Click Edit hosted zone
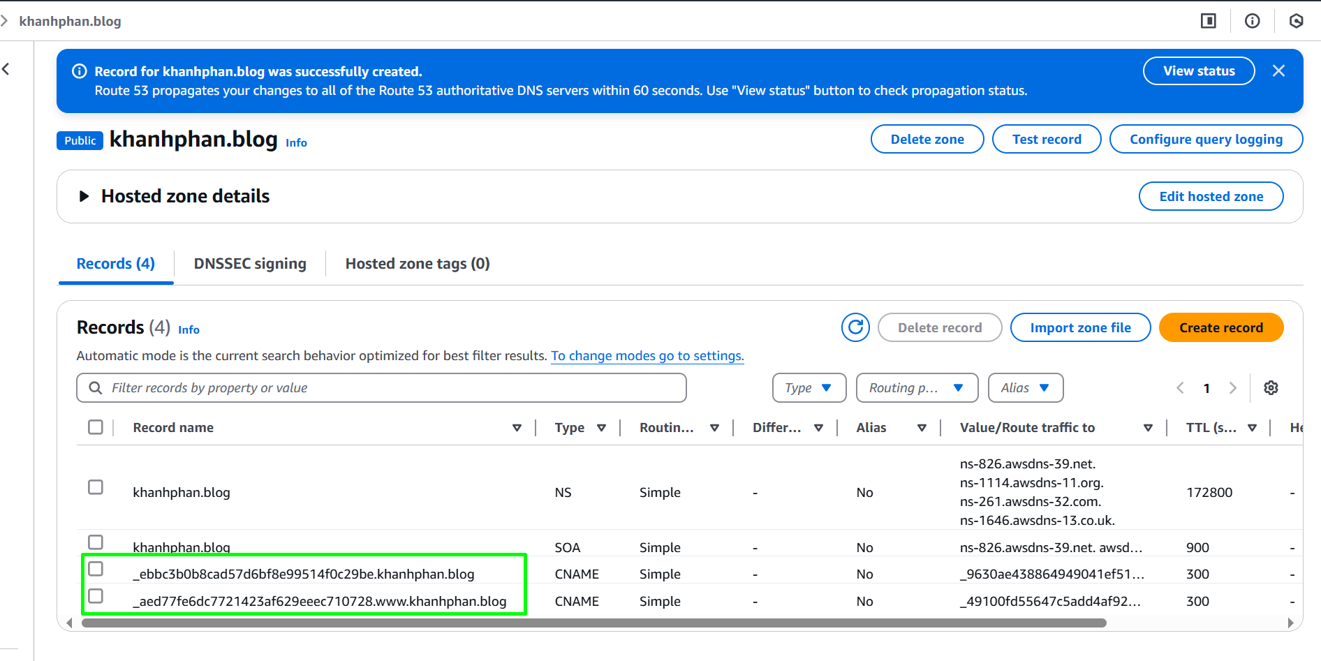The height and width of the screenshot is (661, 1321). (x=1211, y=196)
